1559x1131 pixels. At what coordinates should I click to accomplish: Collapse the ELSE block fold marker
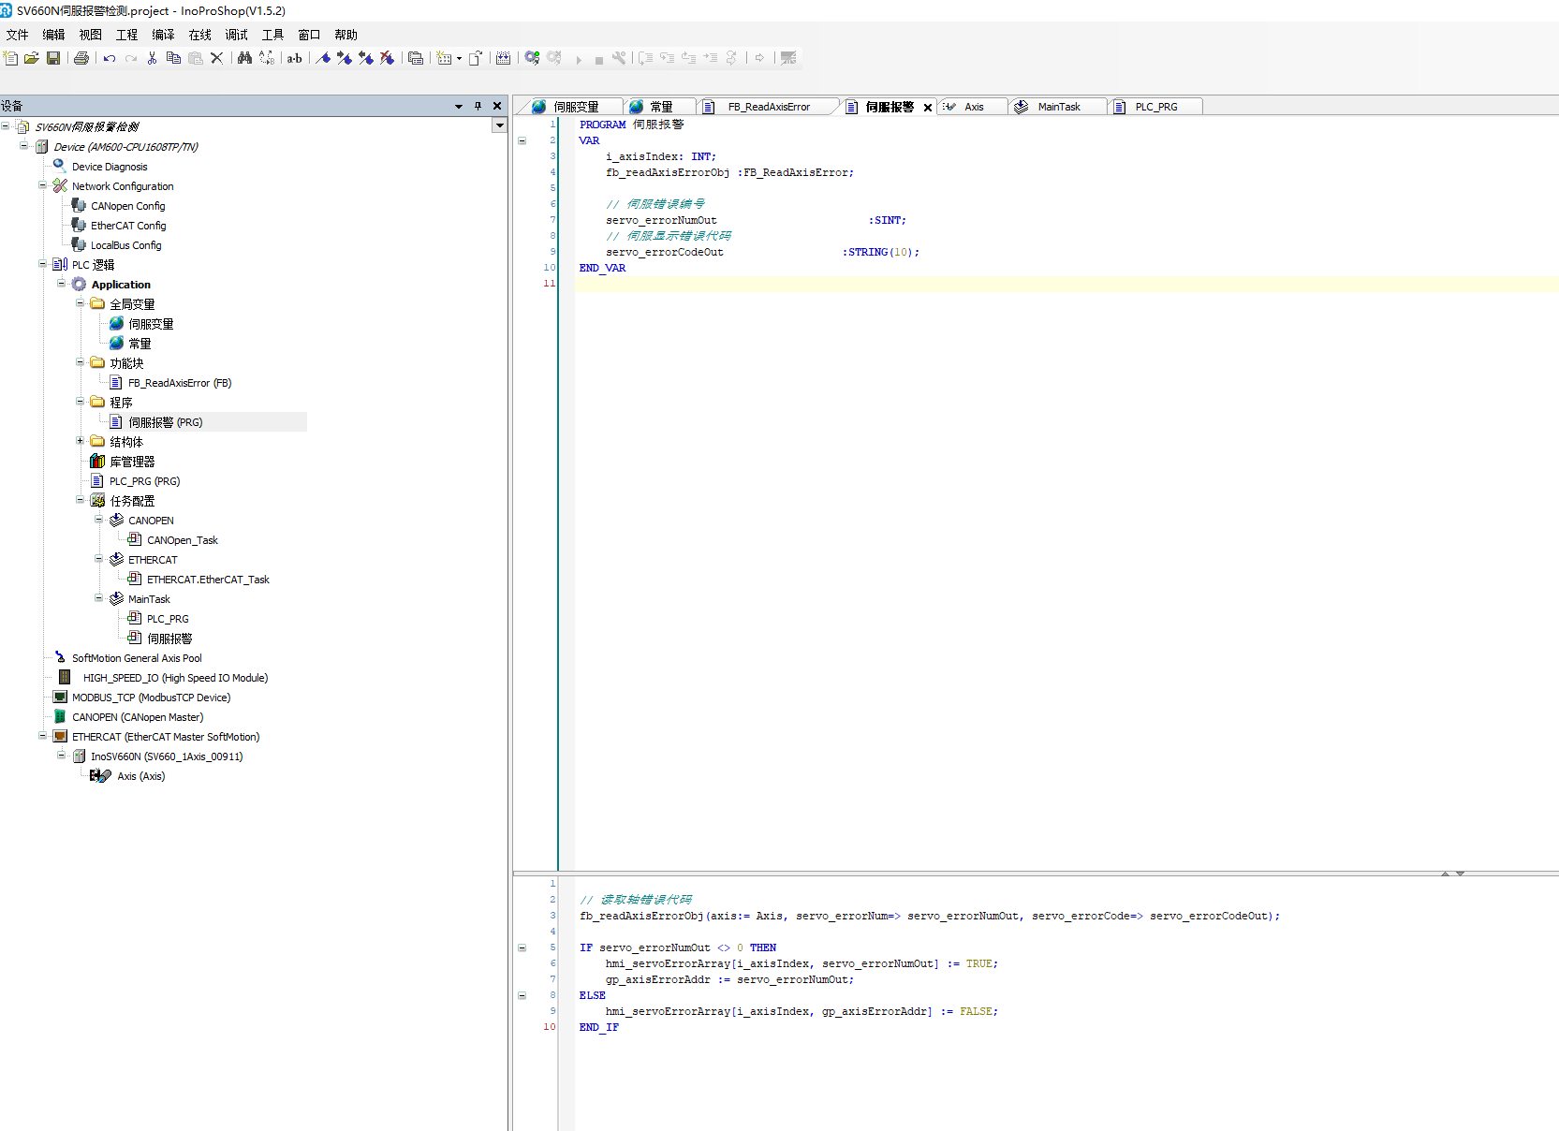point(522,995)
